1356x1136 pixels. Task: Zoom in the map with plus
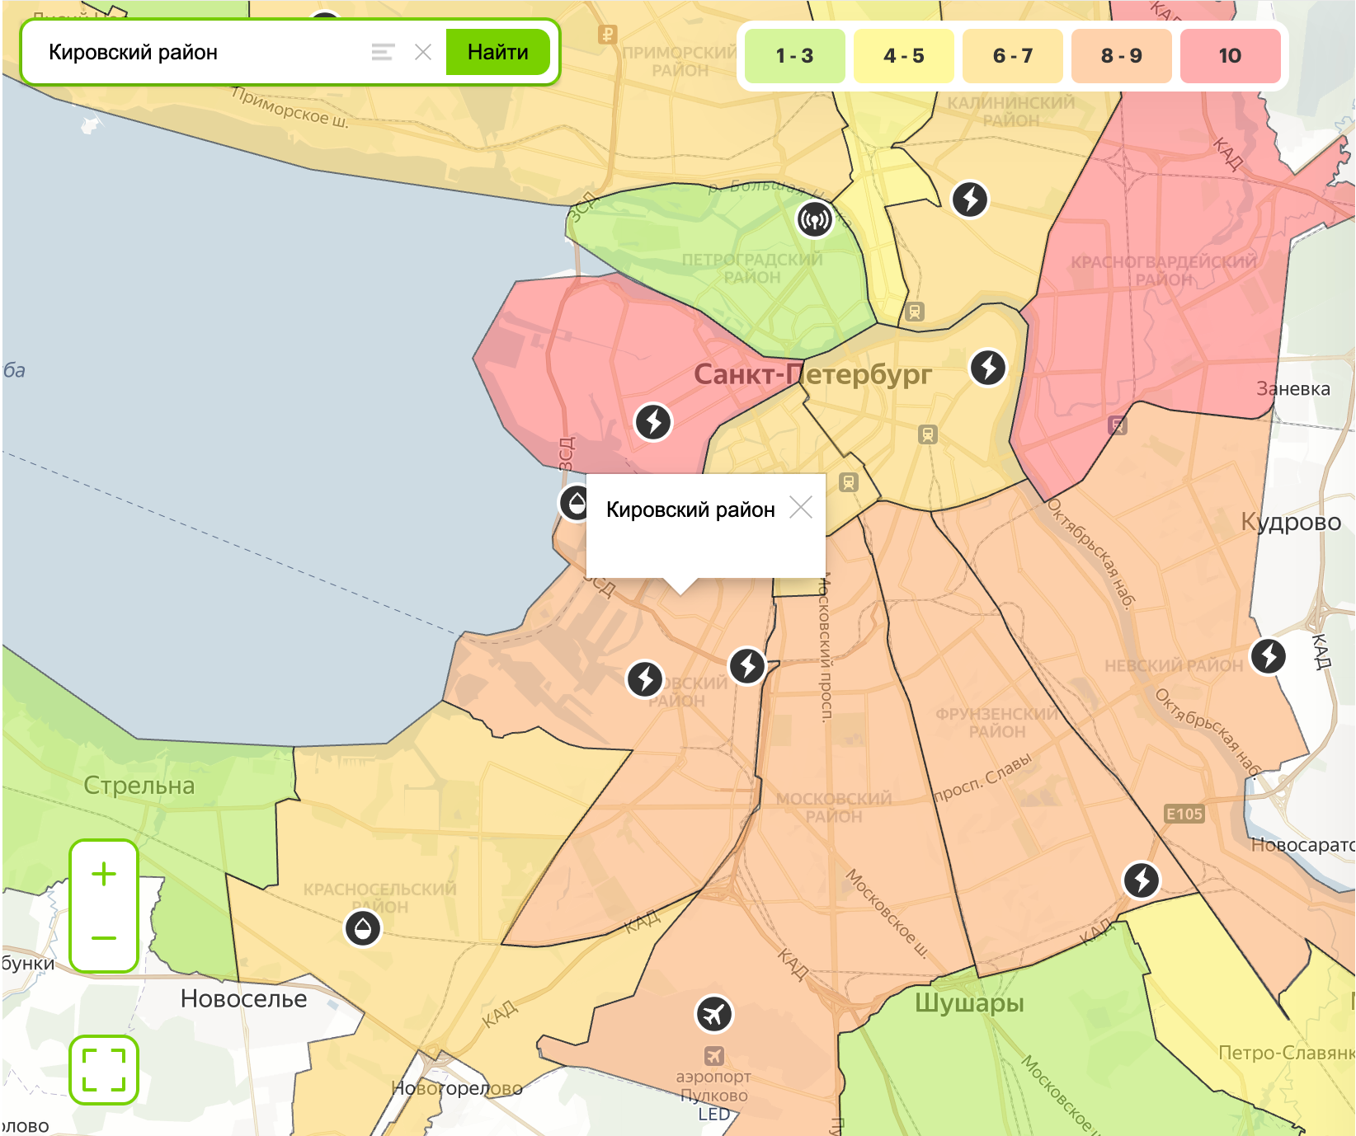[104, 874]
